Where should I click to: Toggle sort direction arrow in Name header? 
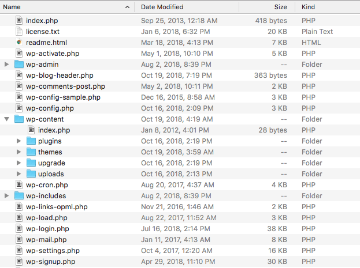[x=128, y=7]
